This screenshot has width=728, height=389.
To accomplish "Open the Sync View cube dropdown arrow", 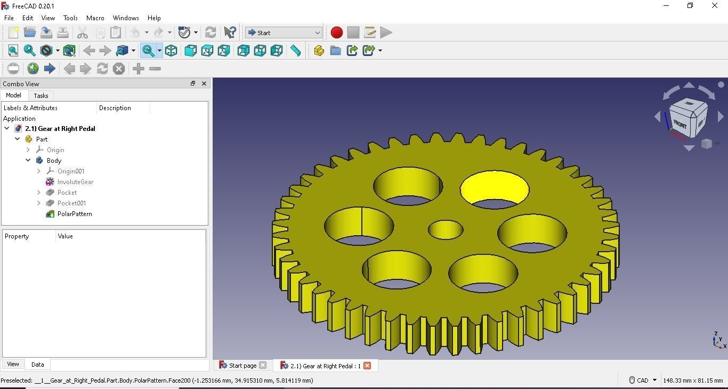I will click(133, 51).
